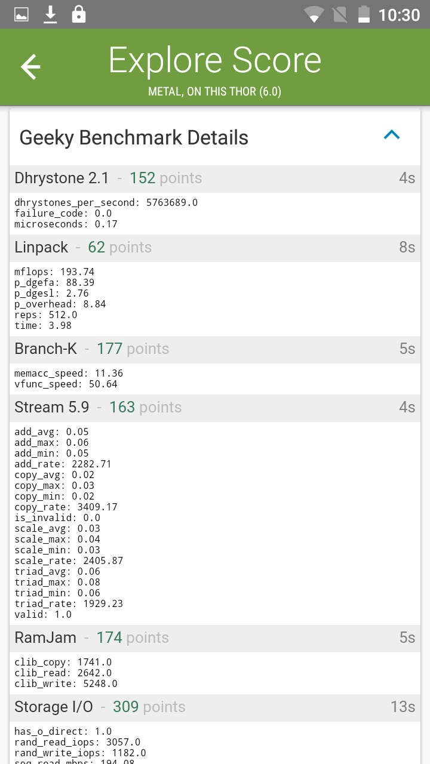Tap the dhrystones_per_second result line
The image size is (430, 764).
coord(106,202)
